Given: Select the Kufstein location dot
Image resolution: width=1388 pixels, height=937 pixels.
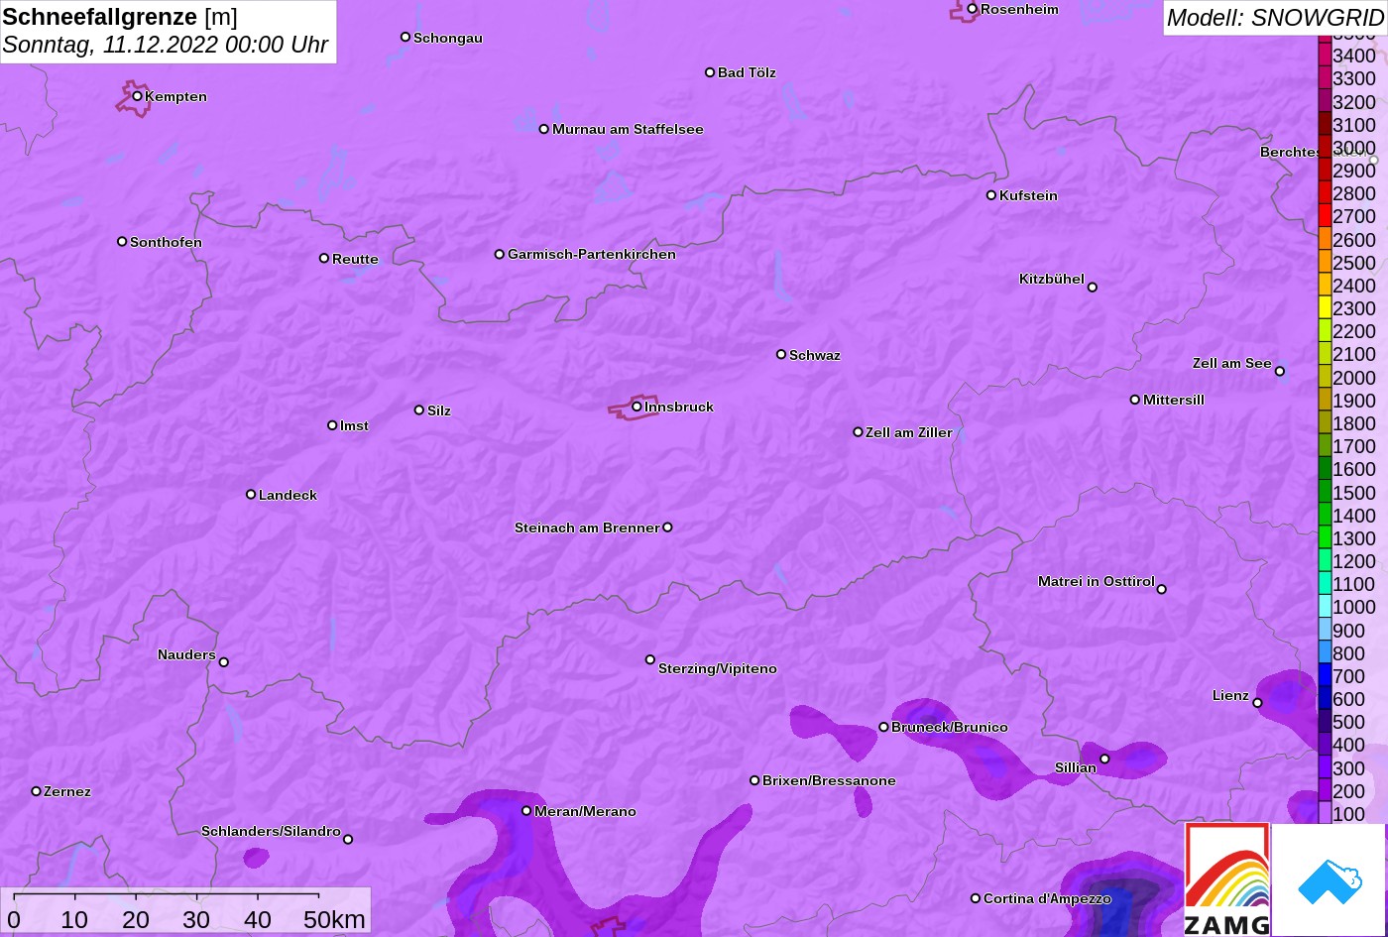Looking at the screenshot, I should click(x=991, y=195).
